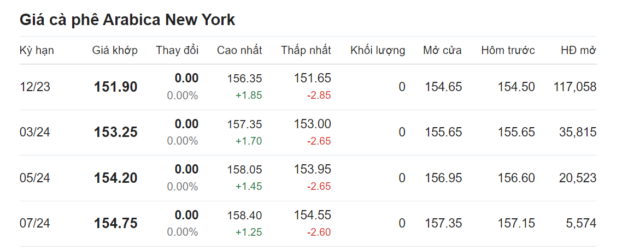Select the 03/24 contract term cell

coord(35,132)
